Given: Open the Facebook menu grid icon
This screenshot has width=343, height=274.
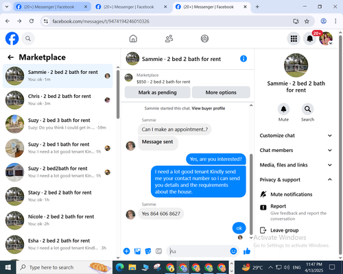Looking at the screenshot, I should point(294,38).
